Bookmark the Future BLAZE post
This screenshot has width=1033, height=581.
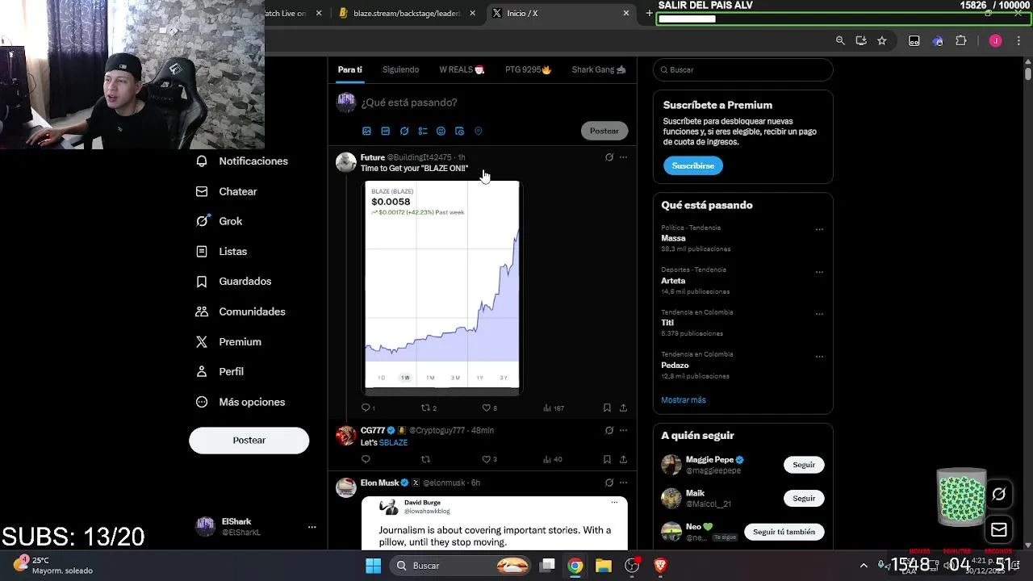coord(607,408)
